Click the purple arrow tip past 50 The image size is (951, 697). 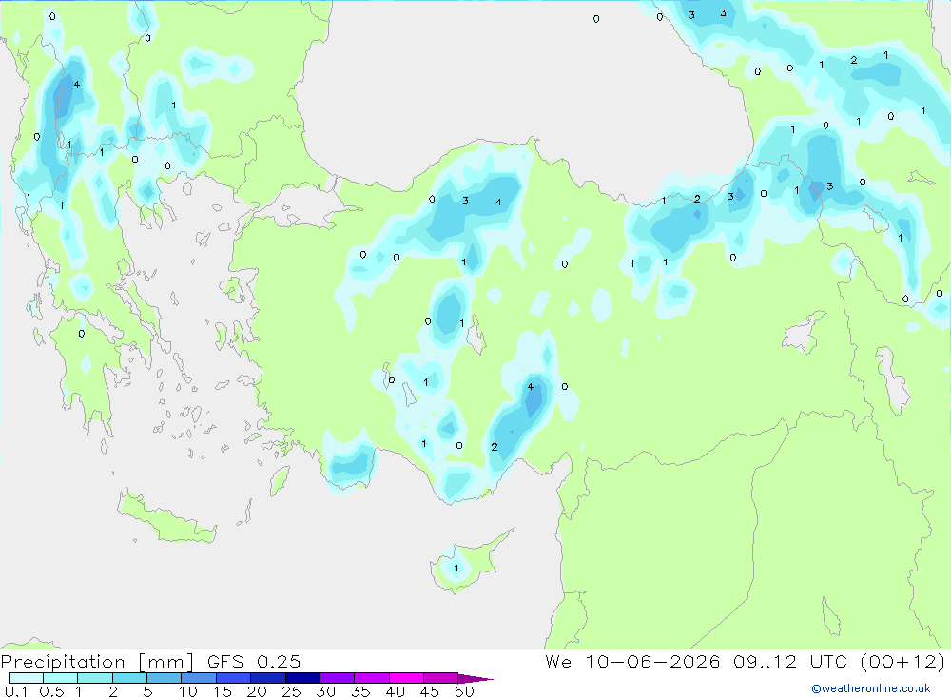(475, 679)
